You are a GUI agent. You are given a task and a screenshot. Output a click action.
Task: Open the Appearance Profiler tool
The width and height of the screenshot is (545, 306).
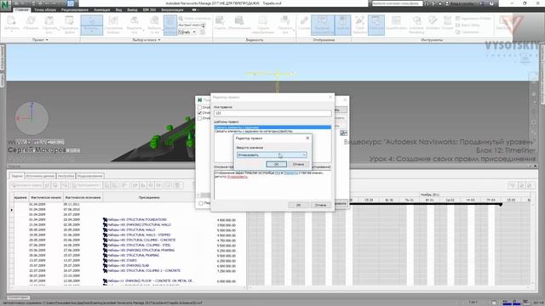pos(473,18)
